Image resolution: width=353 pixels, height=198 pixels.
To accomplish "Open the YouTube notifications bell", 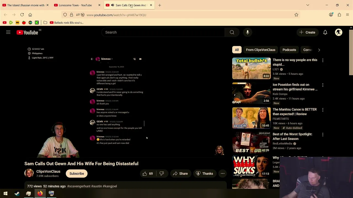I will [325, 32].
